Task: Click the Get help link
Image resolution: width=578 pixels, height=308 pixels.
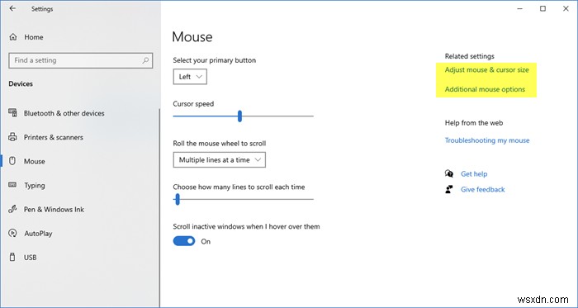Action: (474, 174)
